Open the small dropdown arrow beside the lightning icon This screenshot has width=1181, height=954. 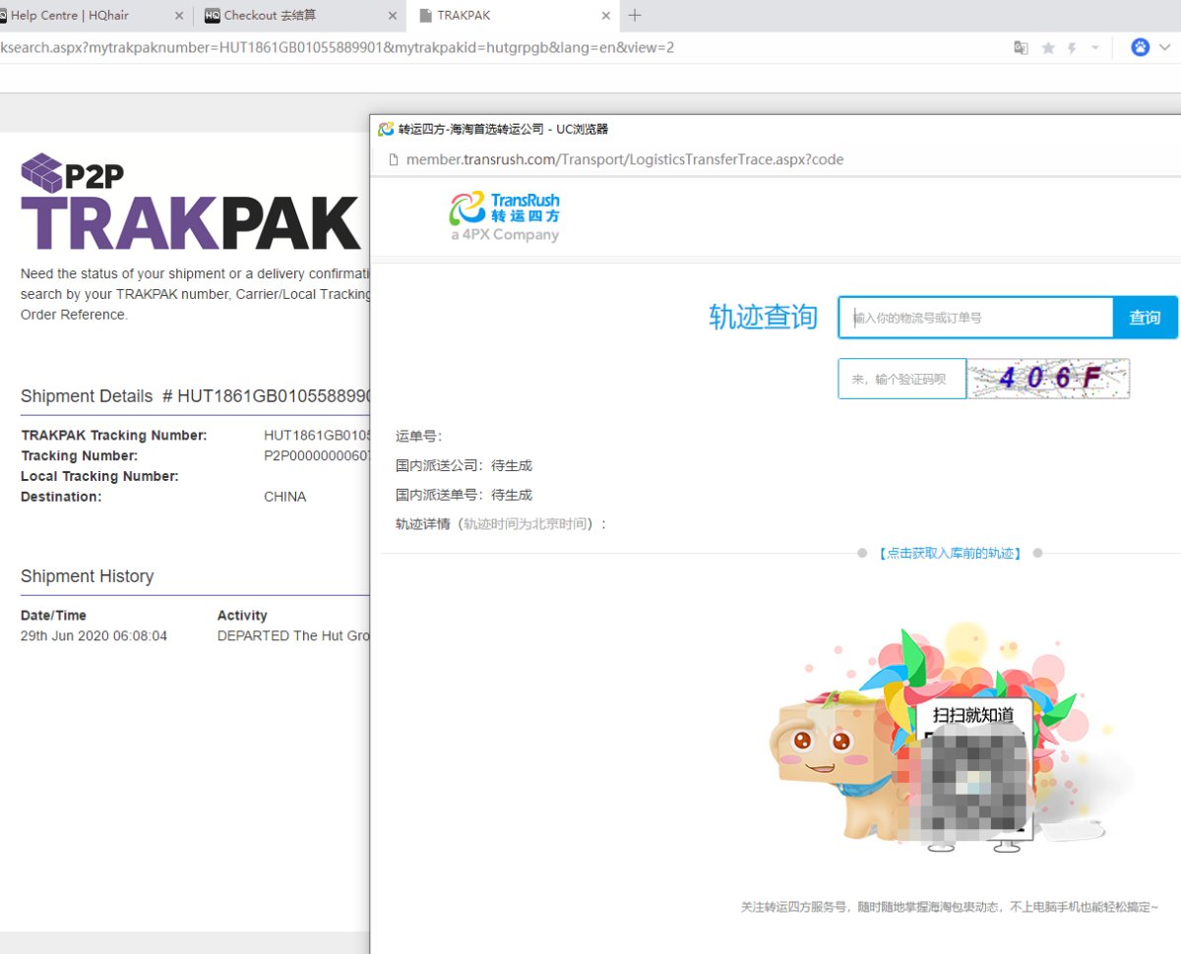(1094, 47)
